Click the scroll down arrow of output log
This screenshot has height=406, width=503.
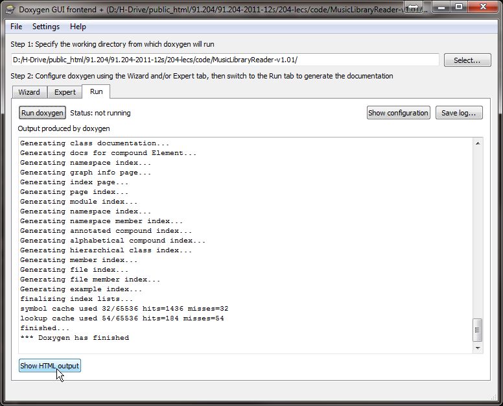[478, 348]
